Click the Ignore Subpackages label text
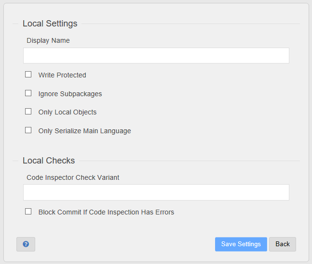312x264 pixels. (70, 94)
